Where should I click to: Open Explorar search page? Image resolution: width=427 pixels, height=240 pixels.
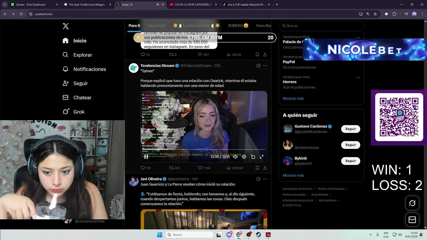77,55
